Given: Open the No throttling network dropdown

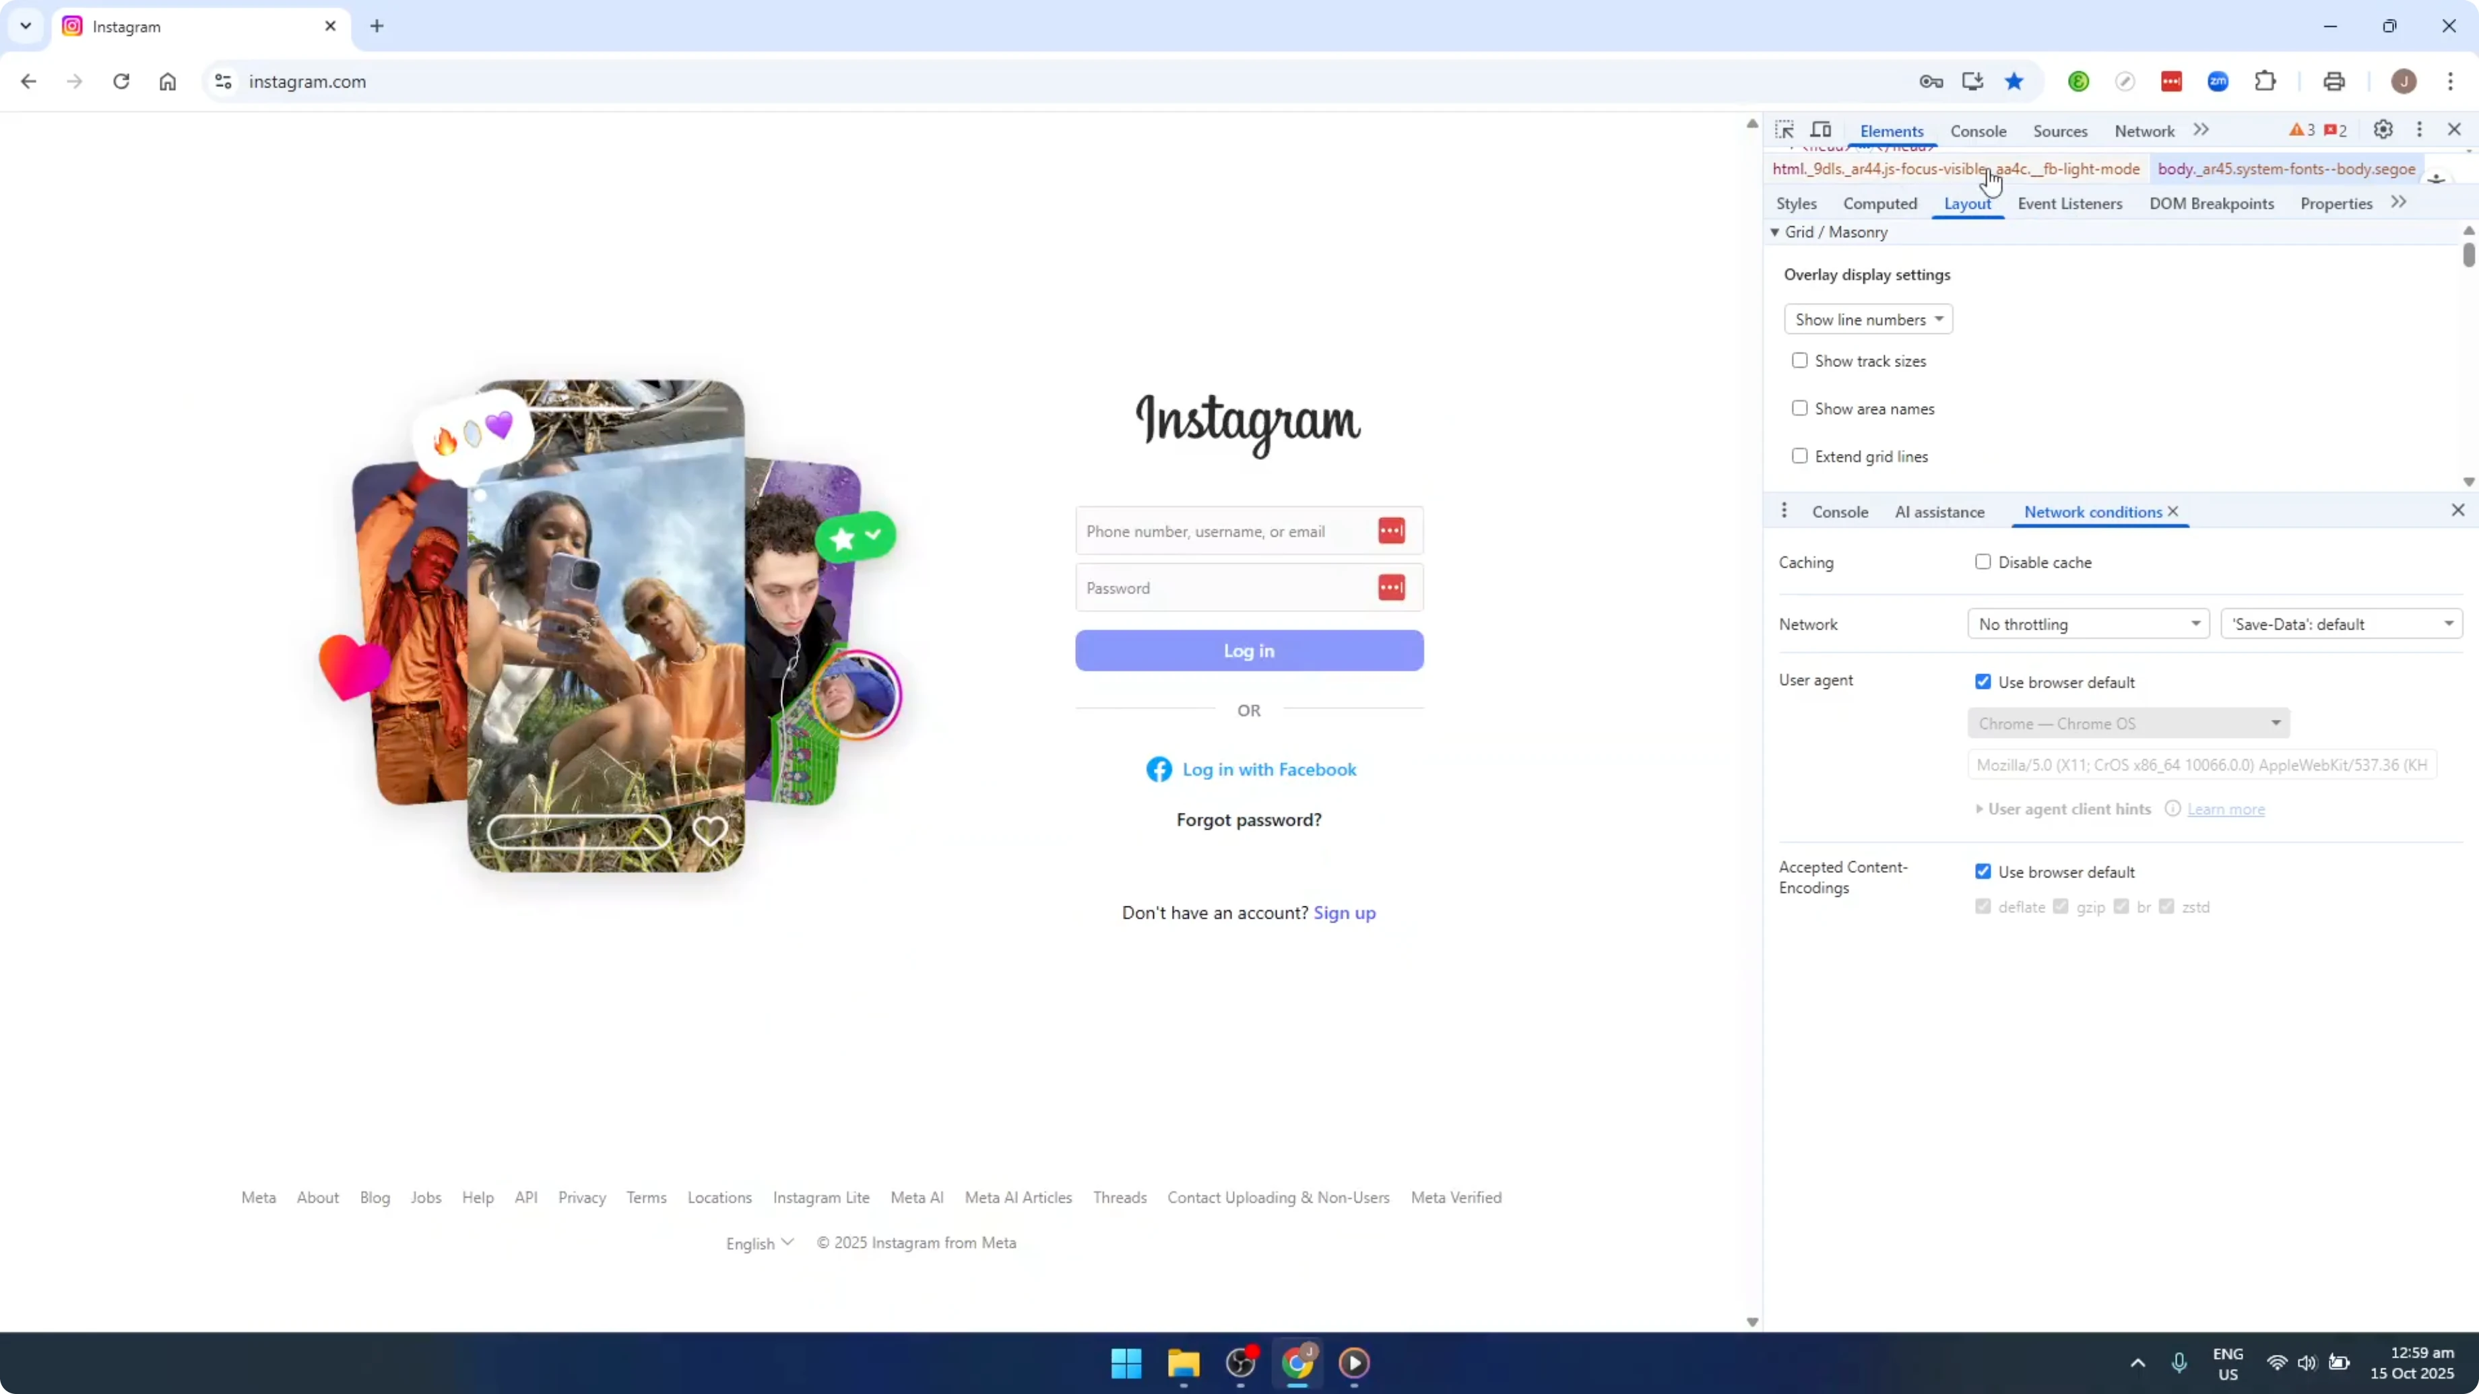Looking at the screenshot, I should point(2088,624).
